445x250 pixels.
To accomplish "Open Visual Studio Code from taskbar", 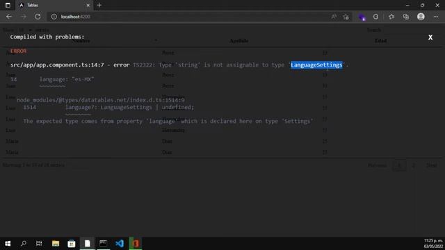I will tap(120, 244).
